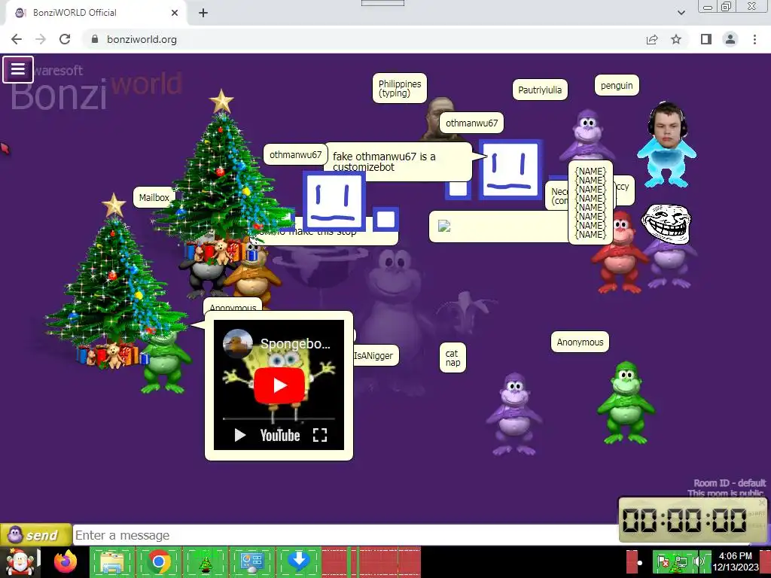Click the Mailbox name tag
The image size is (771, 578).
click(154, 198)
